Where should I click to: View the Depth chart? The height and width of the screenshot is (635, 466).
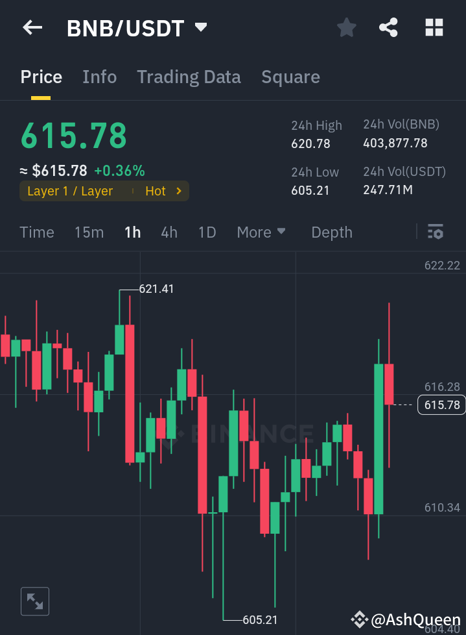click(331, 232)
